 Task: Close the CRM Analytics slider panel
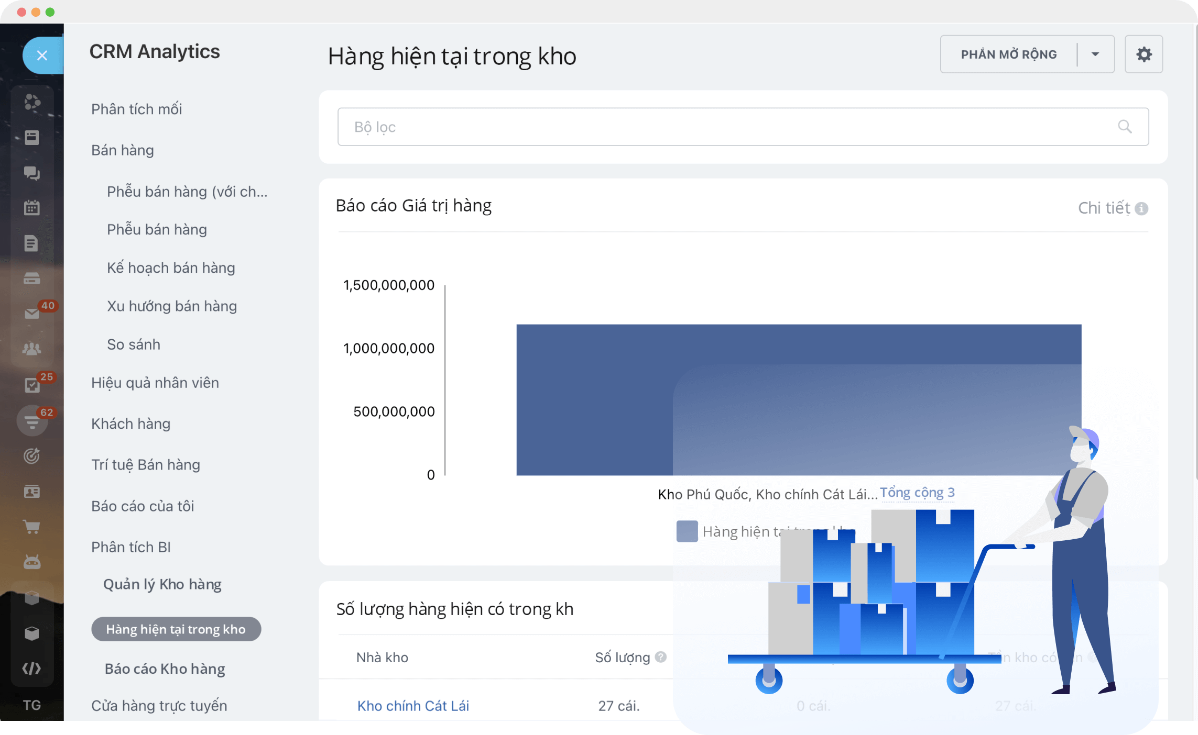pos(42,55)
